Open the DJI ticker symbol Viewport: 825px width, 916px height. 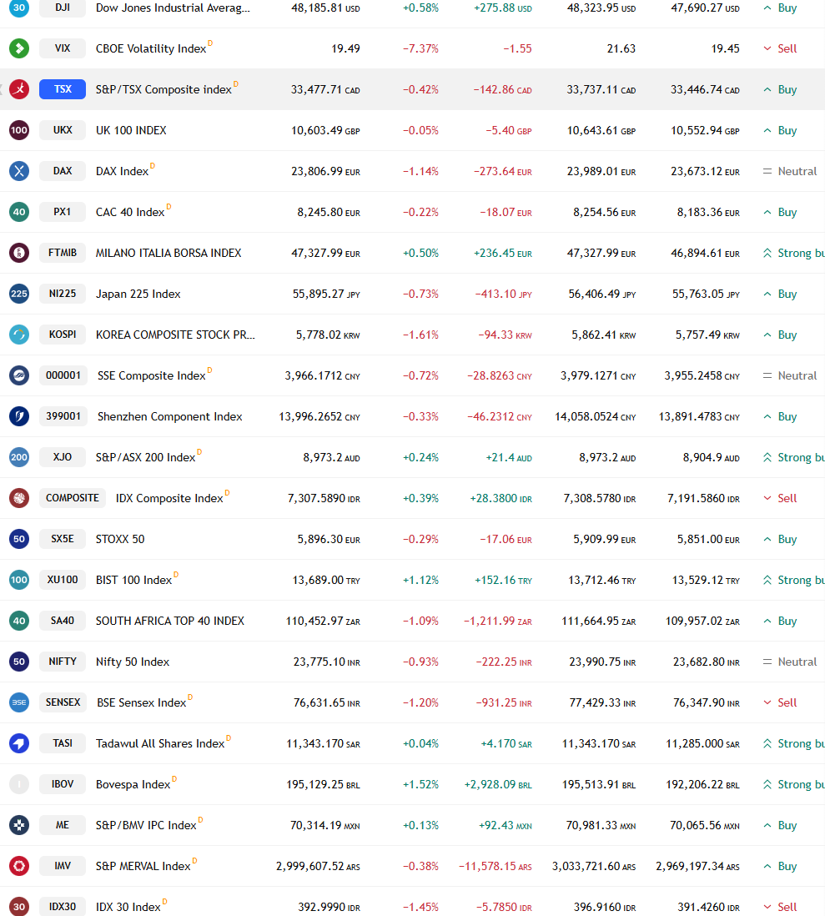pyautogui.click(x=63, y=8)
